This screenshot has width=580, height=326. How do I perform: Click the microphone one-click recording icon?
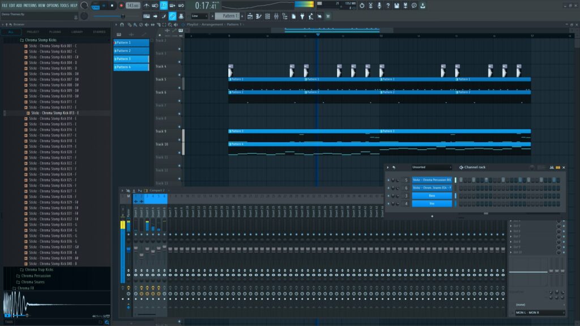[x=379, y=6]
